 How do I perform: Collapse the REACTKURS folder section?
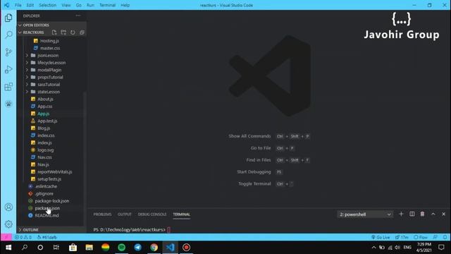(33, 32)
